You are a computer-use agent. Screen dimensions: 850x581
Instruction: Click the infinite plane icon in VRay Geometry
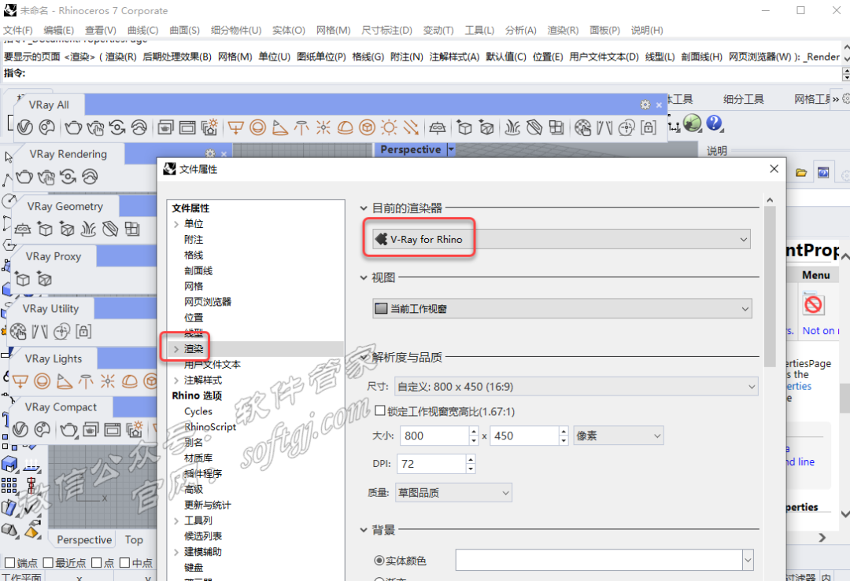[23, 229]
